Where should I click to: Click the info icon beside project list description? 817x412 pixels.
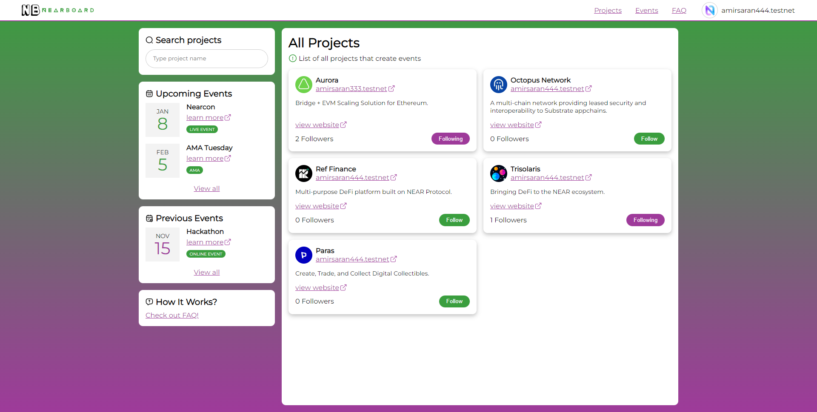[x=293, y=58]
